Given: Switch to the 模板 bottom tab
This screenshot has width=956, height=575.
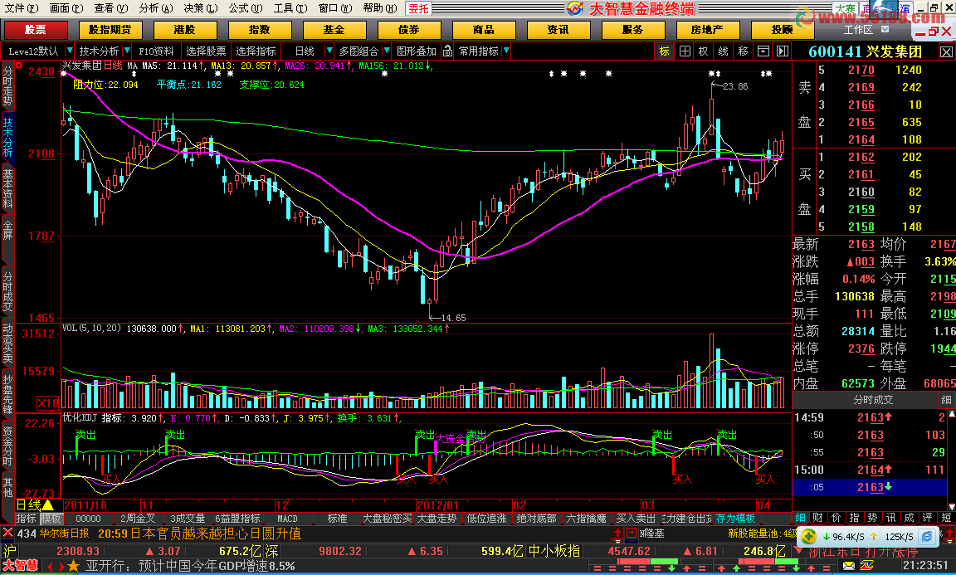Looking at the screenshot, I should [x=51, y=519].
